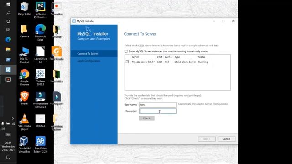Open File Explorer from taskbar
This screenshot has width=292, height=164.
pyautogui.click(x=8, y=50)
